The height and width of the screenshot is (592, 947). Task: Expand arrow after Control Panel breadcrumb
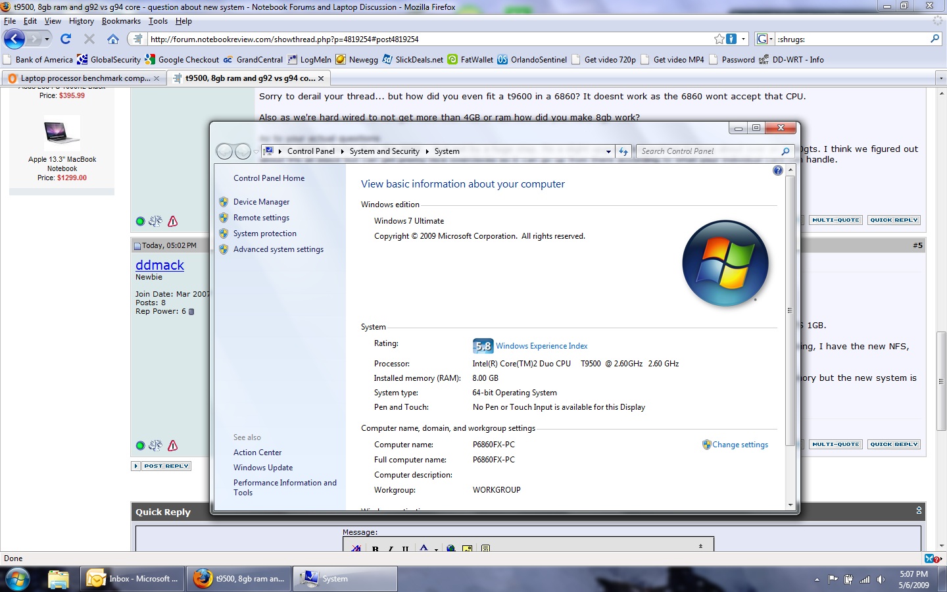342,151
